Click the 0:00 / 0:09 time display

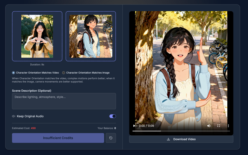click(x=146, y=126)
